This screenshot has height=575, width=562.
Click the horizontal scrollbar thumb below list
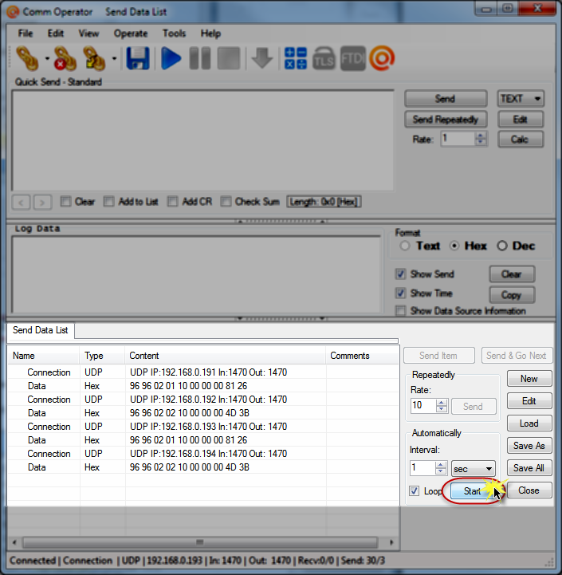tap(200, 542)
